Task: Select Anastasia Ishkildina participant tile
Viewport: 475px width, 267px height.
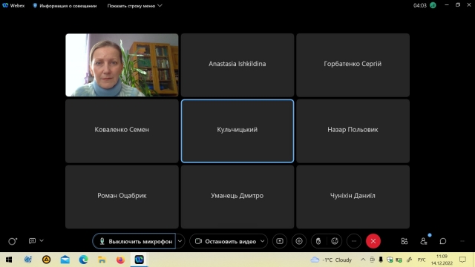Action: (237, 65)
